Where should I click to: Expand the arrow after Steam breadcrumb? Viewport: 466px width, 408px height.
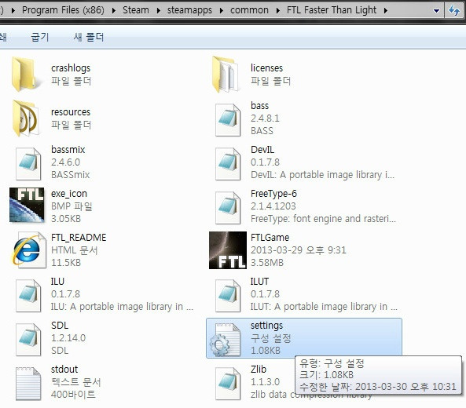point(159,11)
